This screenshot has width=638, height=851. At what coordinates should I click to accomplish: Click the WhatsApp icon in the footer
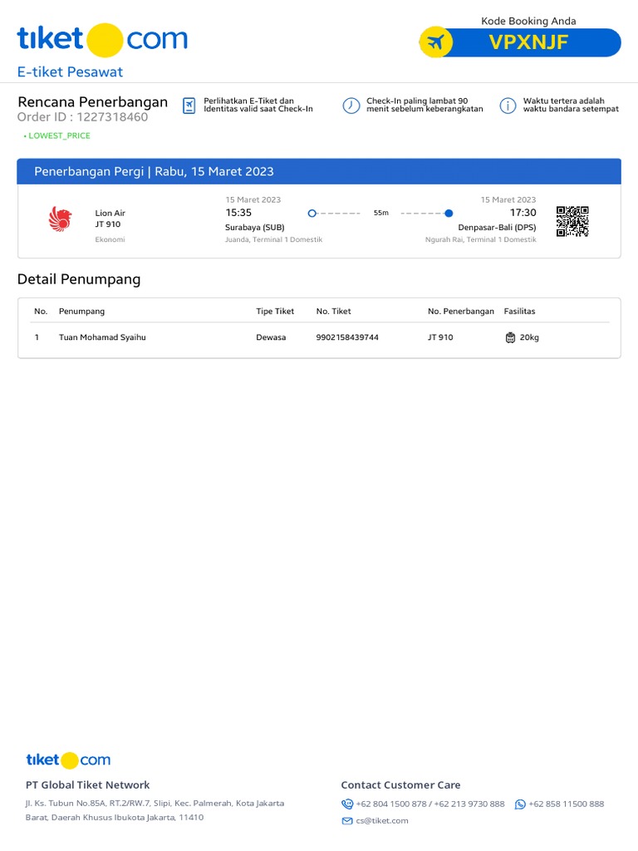pyautogui.click(x=520, y=804)
